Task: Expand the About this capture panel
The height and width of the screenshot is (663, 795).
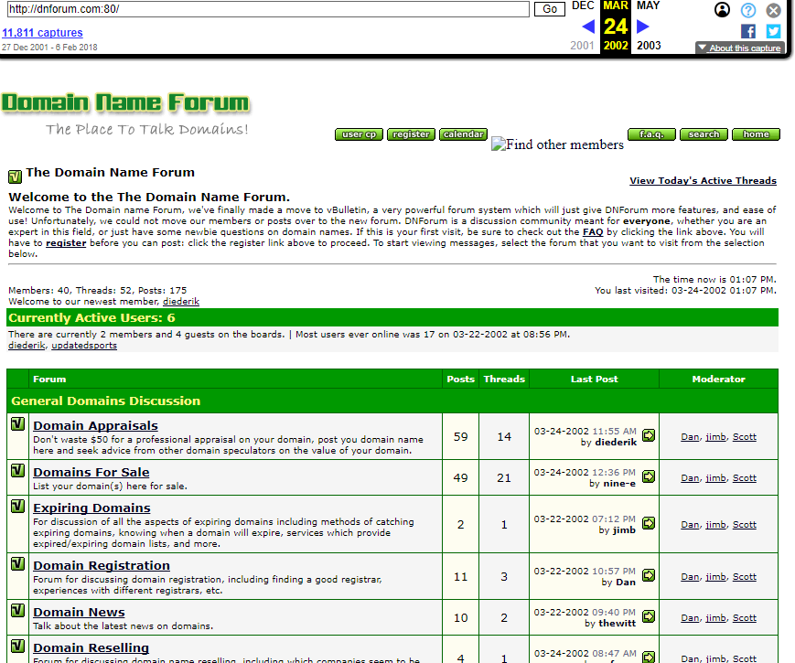Action: pyautogui.click(x=739, y=48)
